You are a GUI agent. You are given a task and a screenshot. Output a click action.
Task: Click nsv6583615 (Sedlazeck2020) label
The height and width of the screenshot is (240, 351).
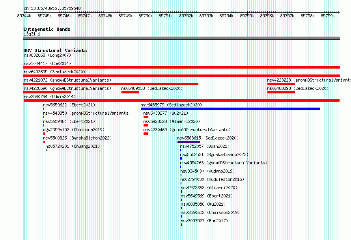[208, 138]
